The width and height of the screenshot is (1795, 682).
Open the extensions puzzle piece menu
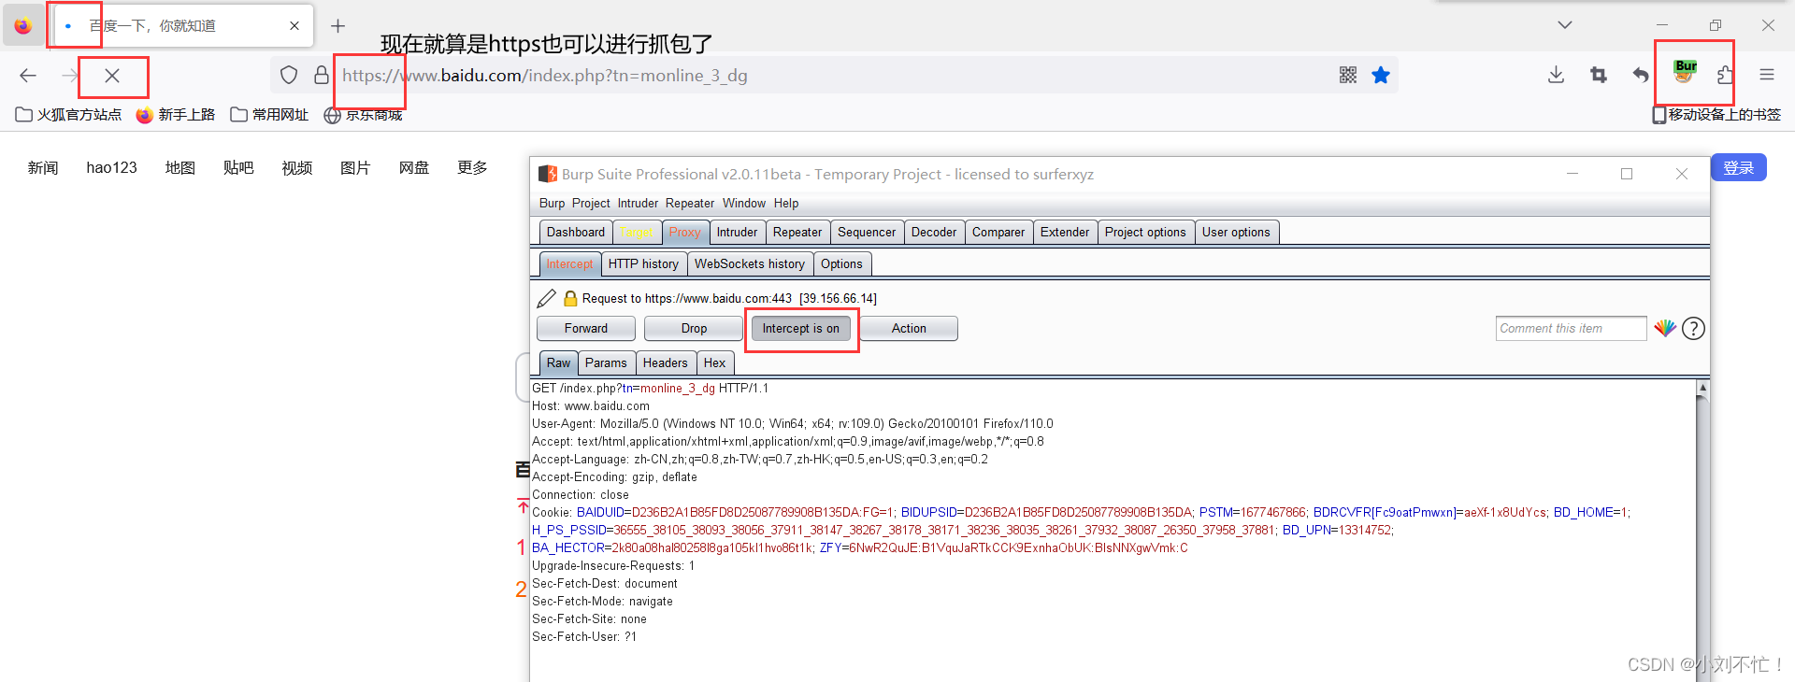tap(1725, 75)
